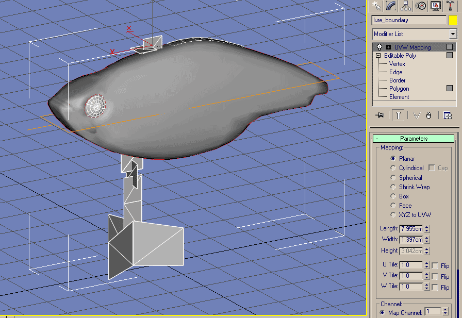This screenshot has width=462, height=318.
Task: Open the Display panel monitor icon
Action: [x=436, y=6]
